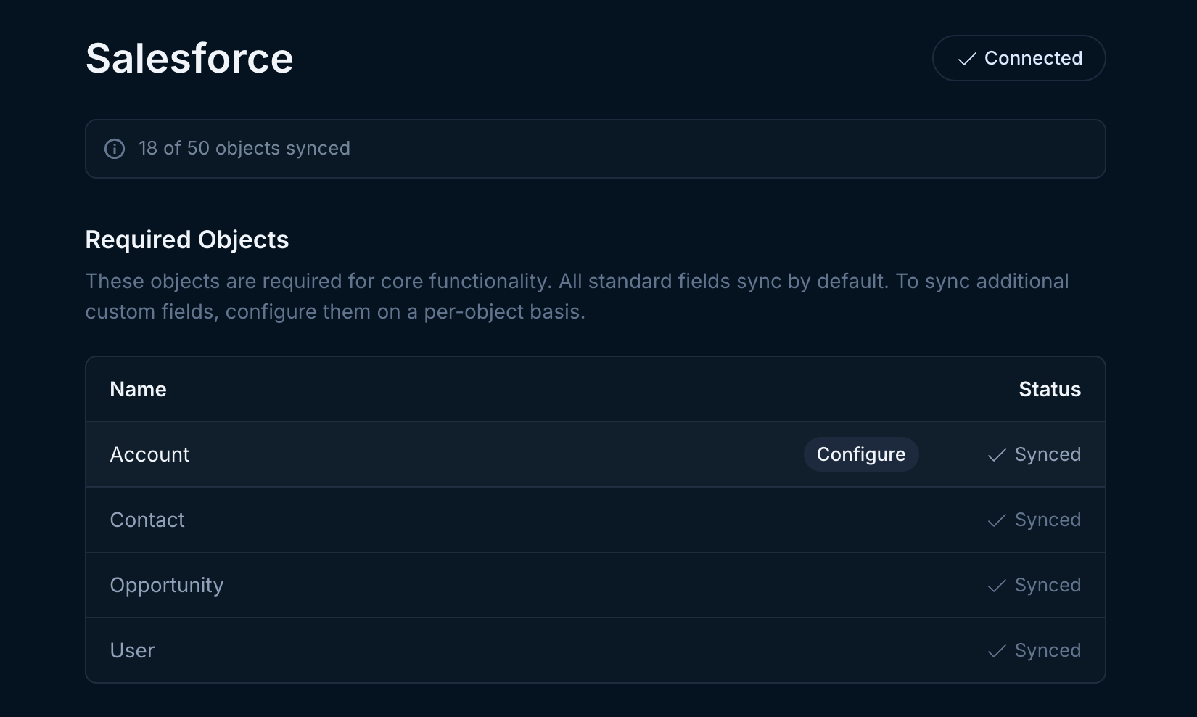Viewport: 1197px width, 717px height.
Task: Click the Status column header
Action: 1049,389
